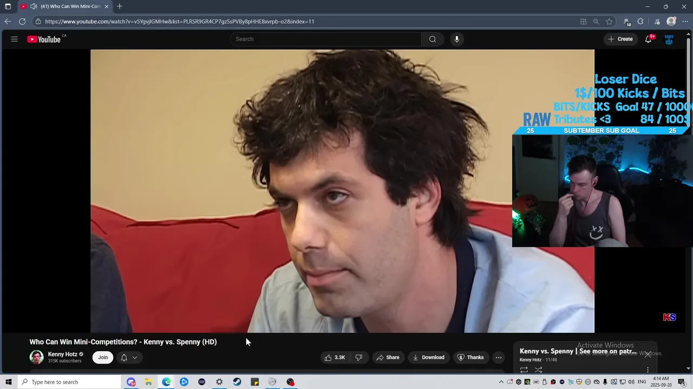
Task: Open the Kenny Hotz channel avatar
Action: [36, 357]
